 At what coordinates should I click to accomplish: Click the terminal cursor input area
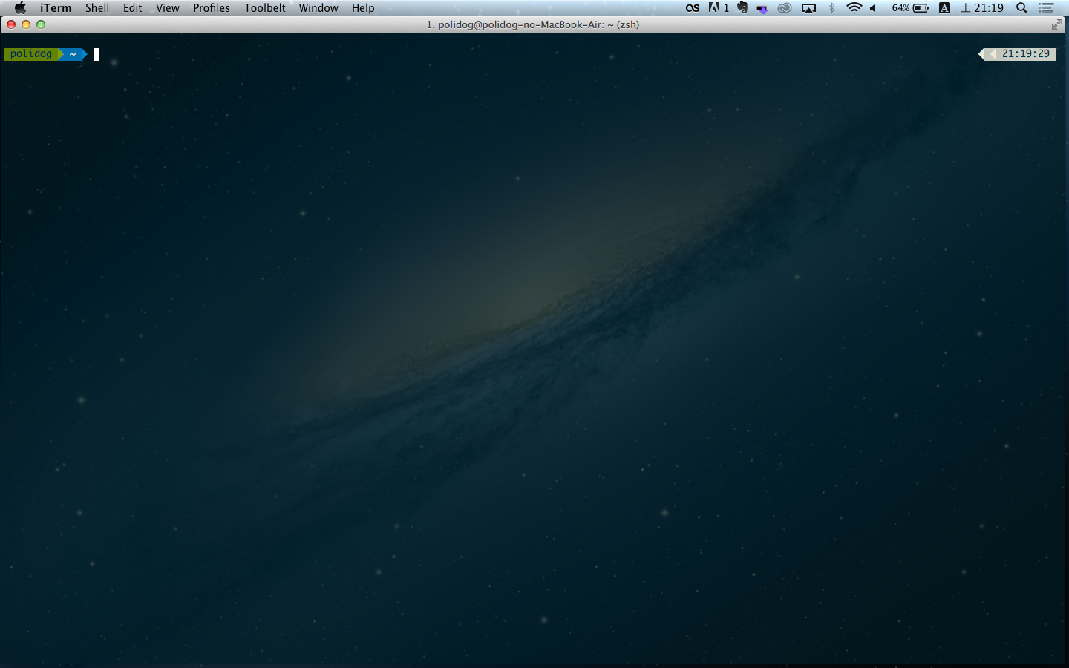[96, 53]
